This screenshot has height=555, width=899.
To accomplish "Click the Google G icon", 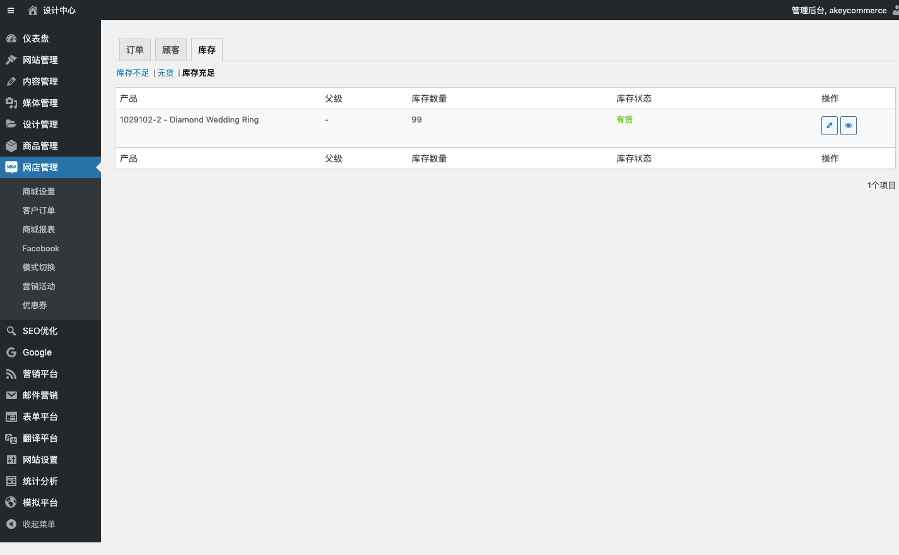I will pyautogui.click(x=11, y=352).
